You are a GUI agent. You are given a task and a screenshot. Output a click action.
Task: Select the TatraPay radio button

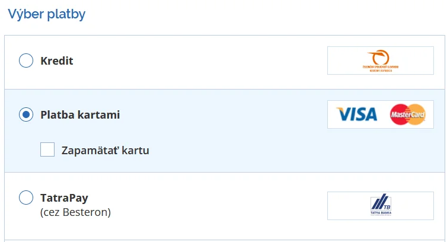26,198
